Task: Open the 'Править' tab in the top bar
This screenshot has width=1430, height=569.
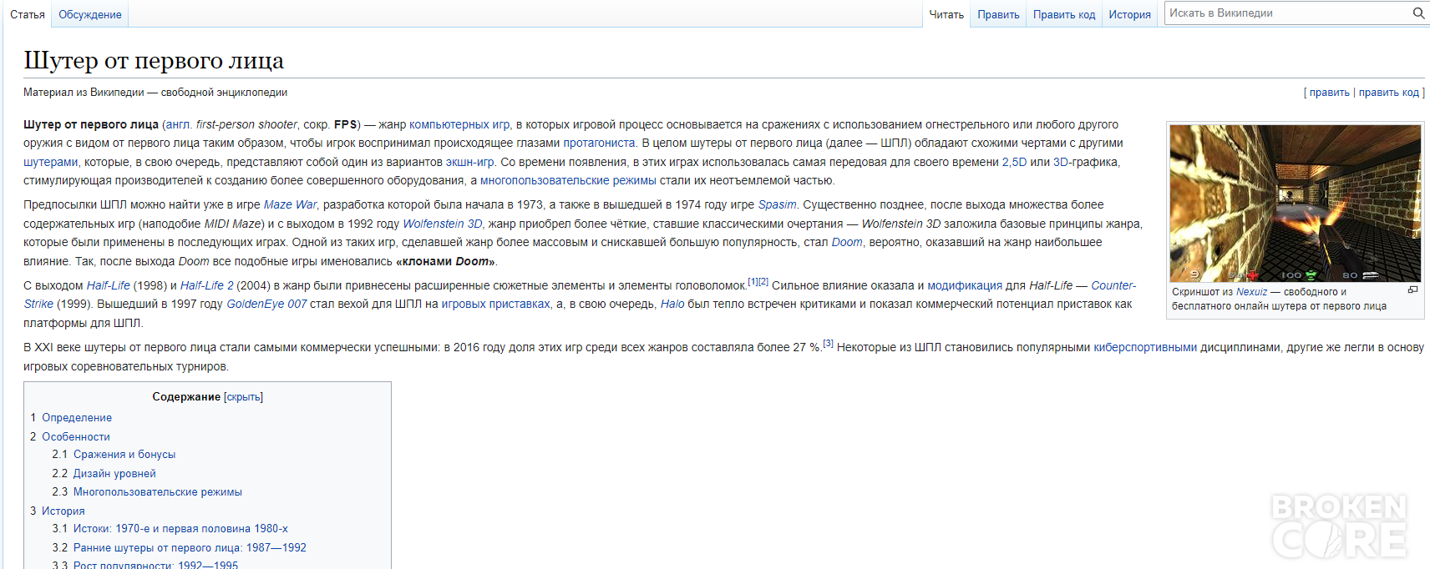Action: (998, 14)
